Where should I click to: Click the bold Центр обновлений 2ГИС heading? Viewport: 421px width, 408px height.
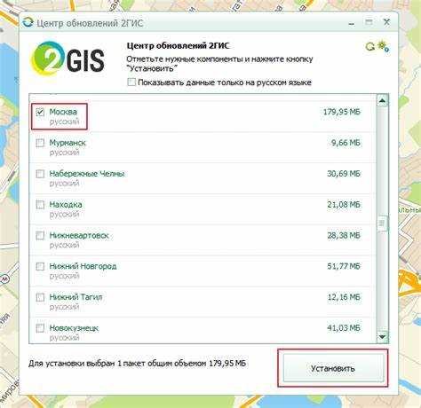pos(178,46)
